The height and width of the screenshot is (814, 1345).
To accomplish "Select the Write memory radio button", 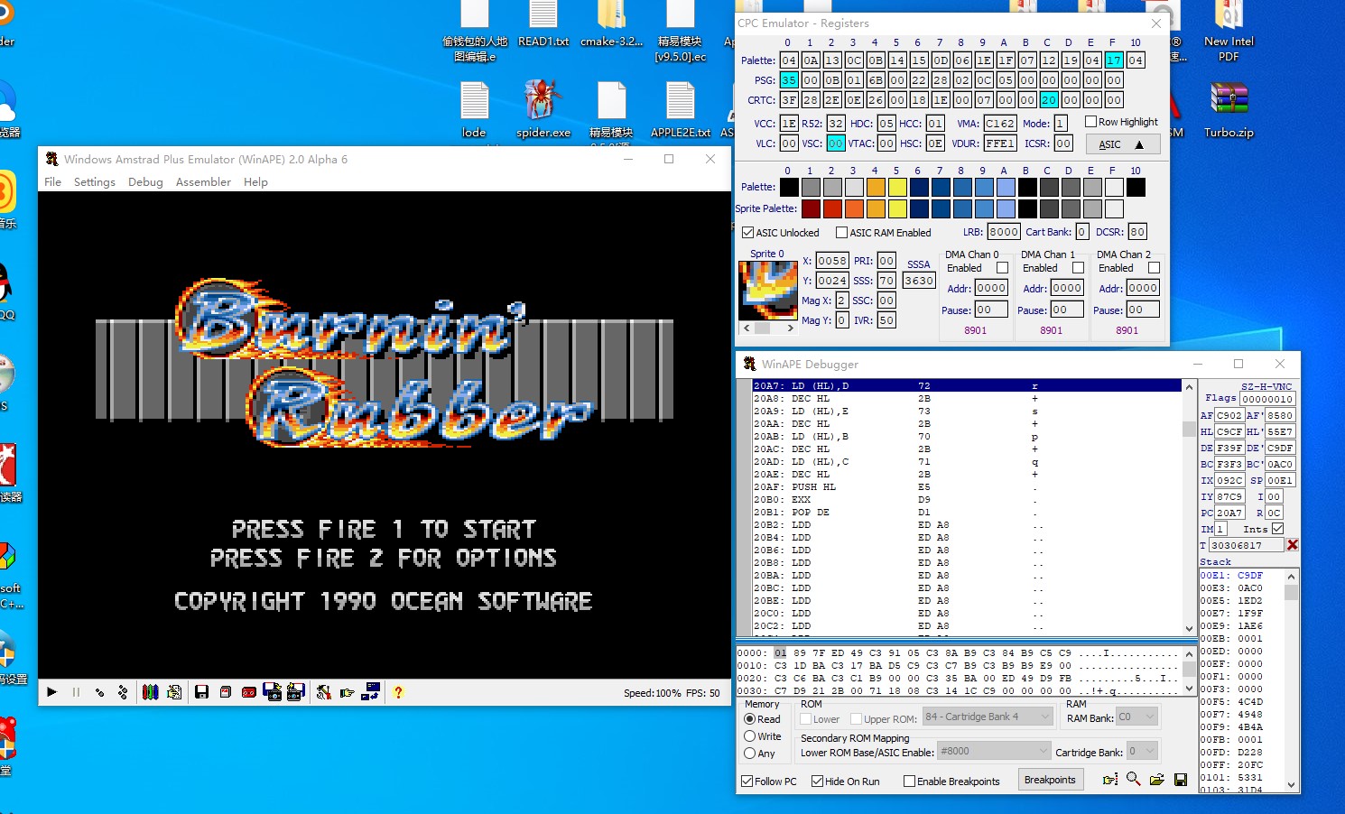I will coord(749,736).
